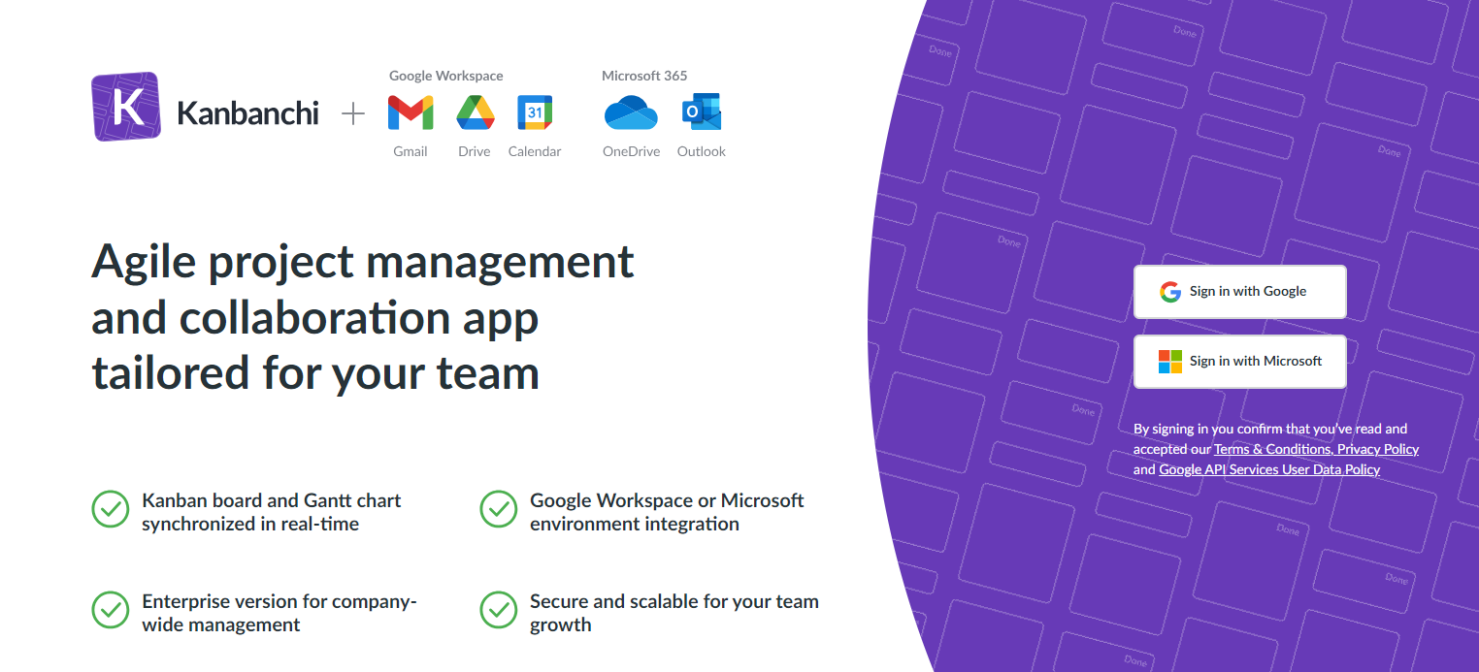Click the Google Workspace heading label
The width and height of the screenshot is (1479, 672).
(446, 76)
